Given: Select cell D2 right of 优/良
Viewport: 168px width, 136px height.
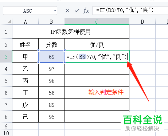Looking at the screenshot, I should tap(142, 44).
